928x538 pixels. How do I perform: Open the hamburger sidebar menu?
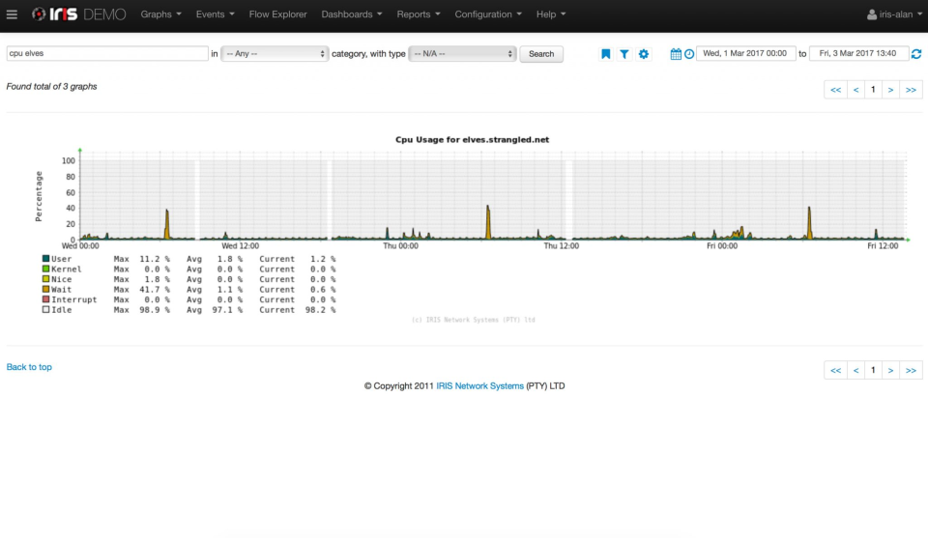pyautogui.click(x=12, y=14)
